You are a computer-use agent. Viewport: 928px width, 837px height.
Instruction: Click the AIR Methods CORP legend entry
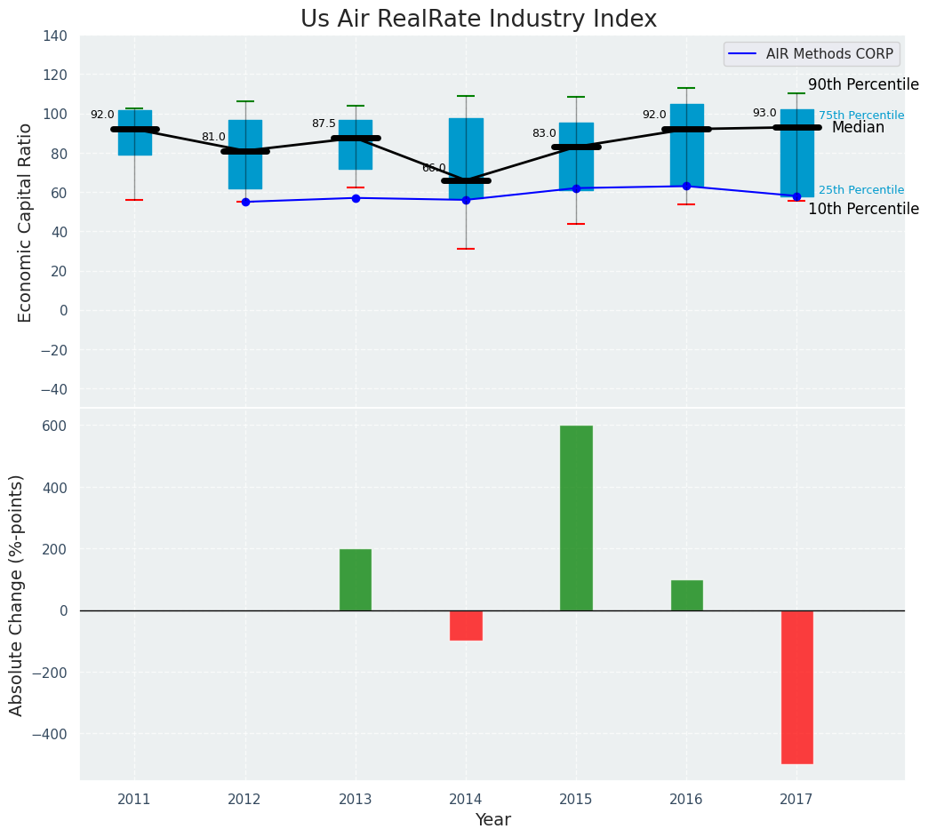pos(811,54)
